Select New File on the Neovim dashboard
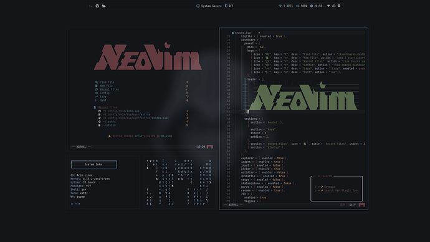Screen dimensions: 430x242 [106, 85]
